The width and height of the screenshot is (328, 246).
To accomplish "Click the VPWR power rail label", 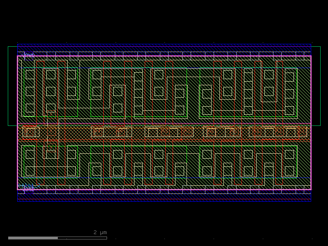I will (28, 55).
